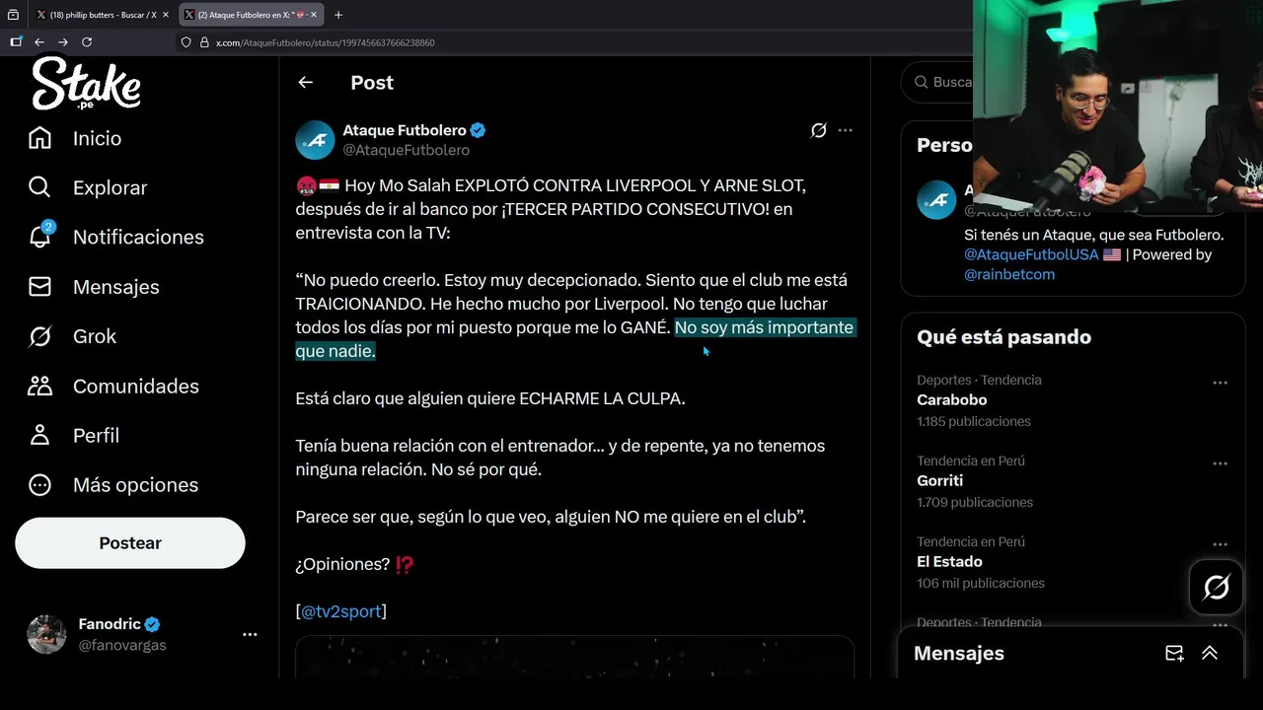Screen dimensions: 1263x710
Task: Open the Explorar search icon in sidebar
Action: point(39,187)
